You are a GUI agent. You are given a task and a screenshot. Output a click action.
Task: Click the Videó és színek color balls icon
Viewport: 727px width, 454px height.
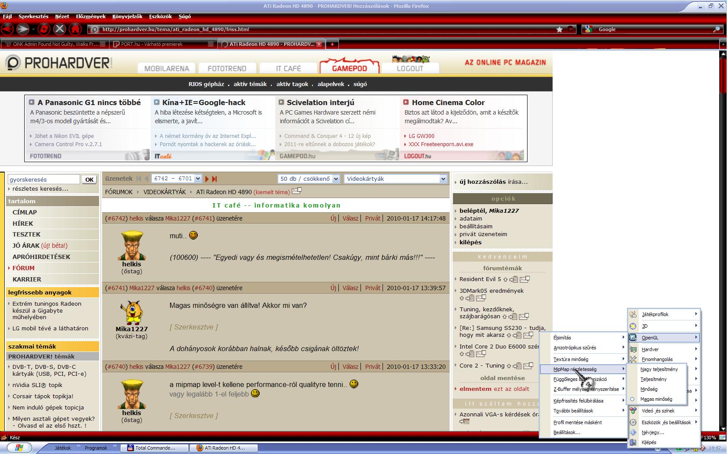pos(633,410)
